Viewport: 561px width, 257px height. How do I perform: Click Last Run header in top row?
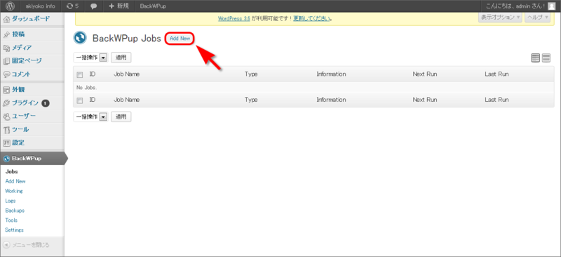point(496,74)
